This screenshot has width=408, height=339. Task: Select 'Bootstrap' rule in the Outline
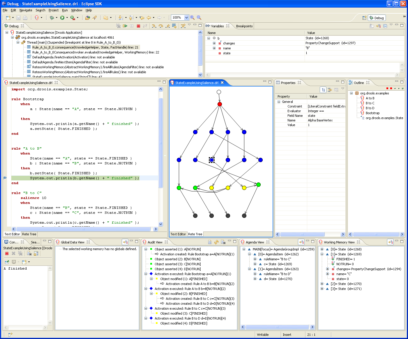[x=372, y=113]
